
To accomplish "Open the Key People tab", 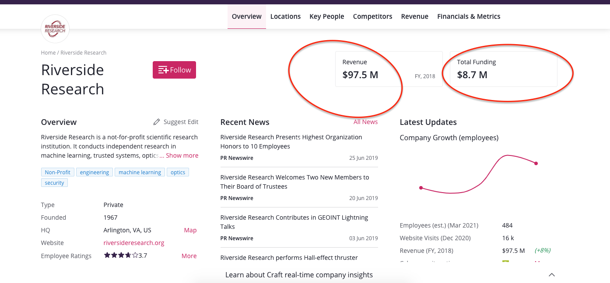I will [327, 17].
